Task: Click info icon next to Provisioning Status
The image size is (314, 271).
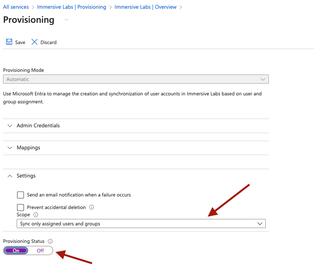Action: coord(50,241)
